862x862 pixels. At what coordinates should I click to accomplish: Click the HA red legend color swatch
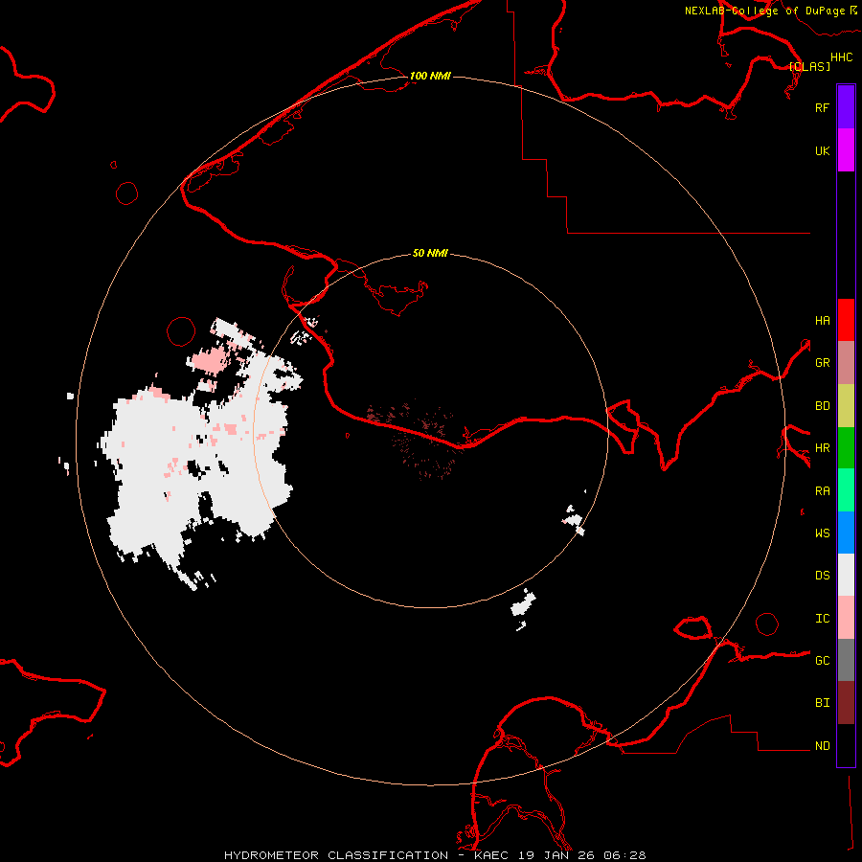(x=846, y=320)
